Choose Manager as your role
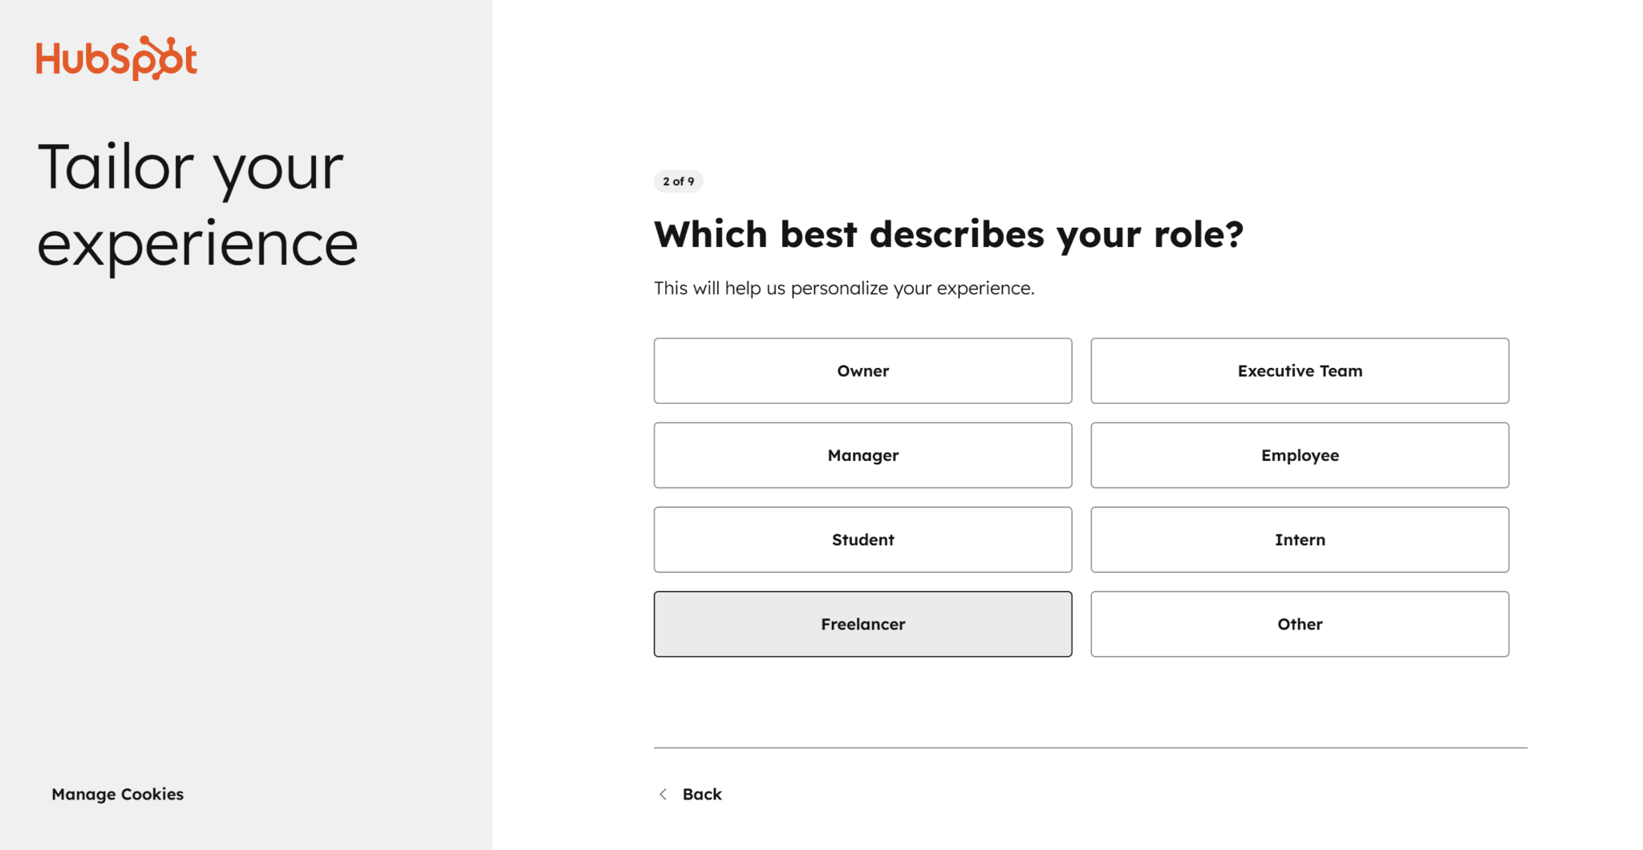 coord(862,455)
